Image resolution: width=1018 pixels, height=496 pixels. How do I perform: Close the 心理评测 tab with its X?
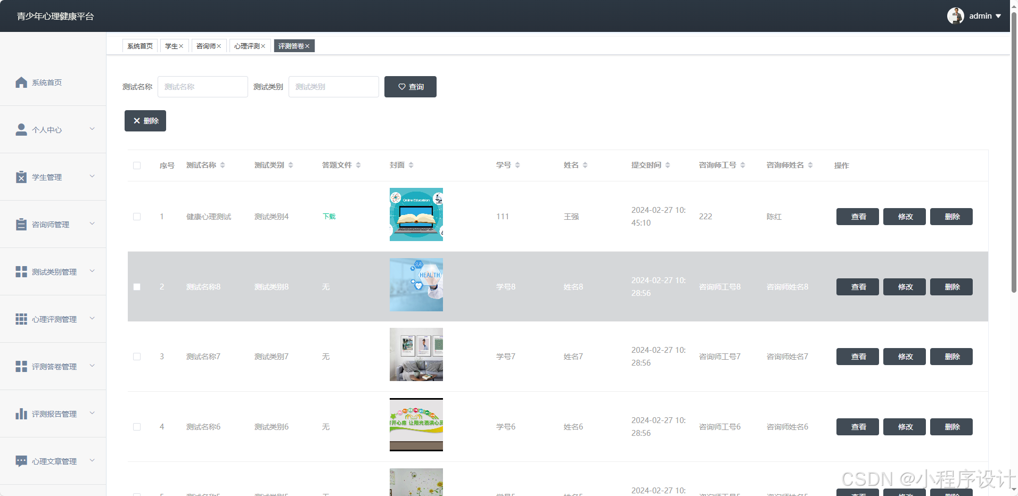[263, 46]
